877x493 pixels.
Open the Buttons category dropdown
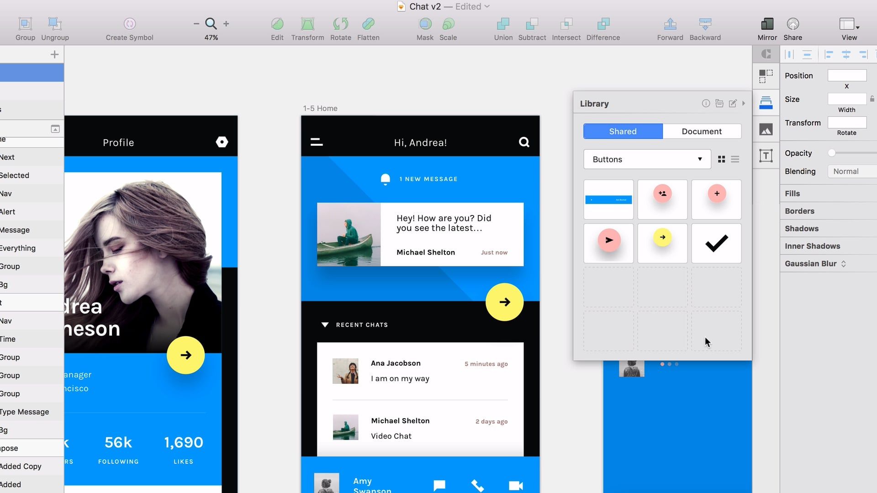647,159
